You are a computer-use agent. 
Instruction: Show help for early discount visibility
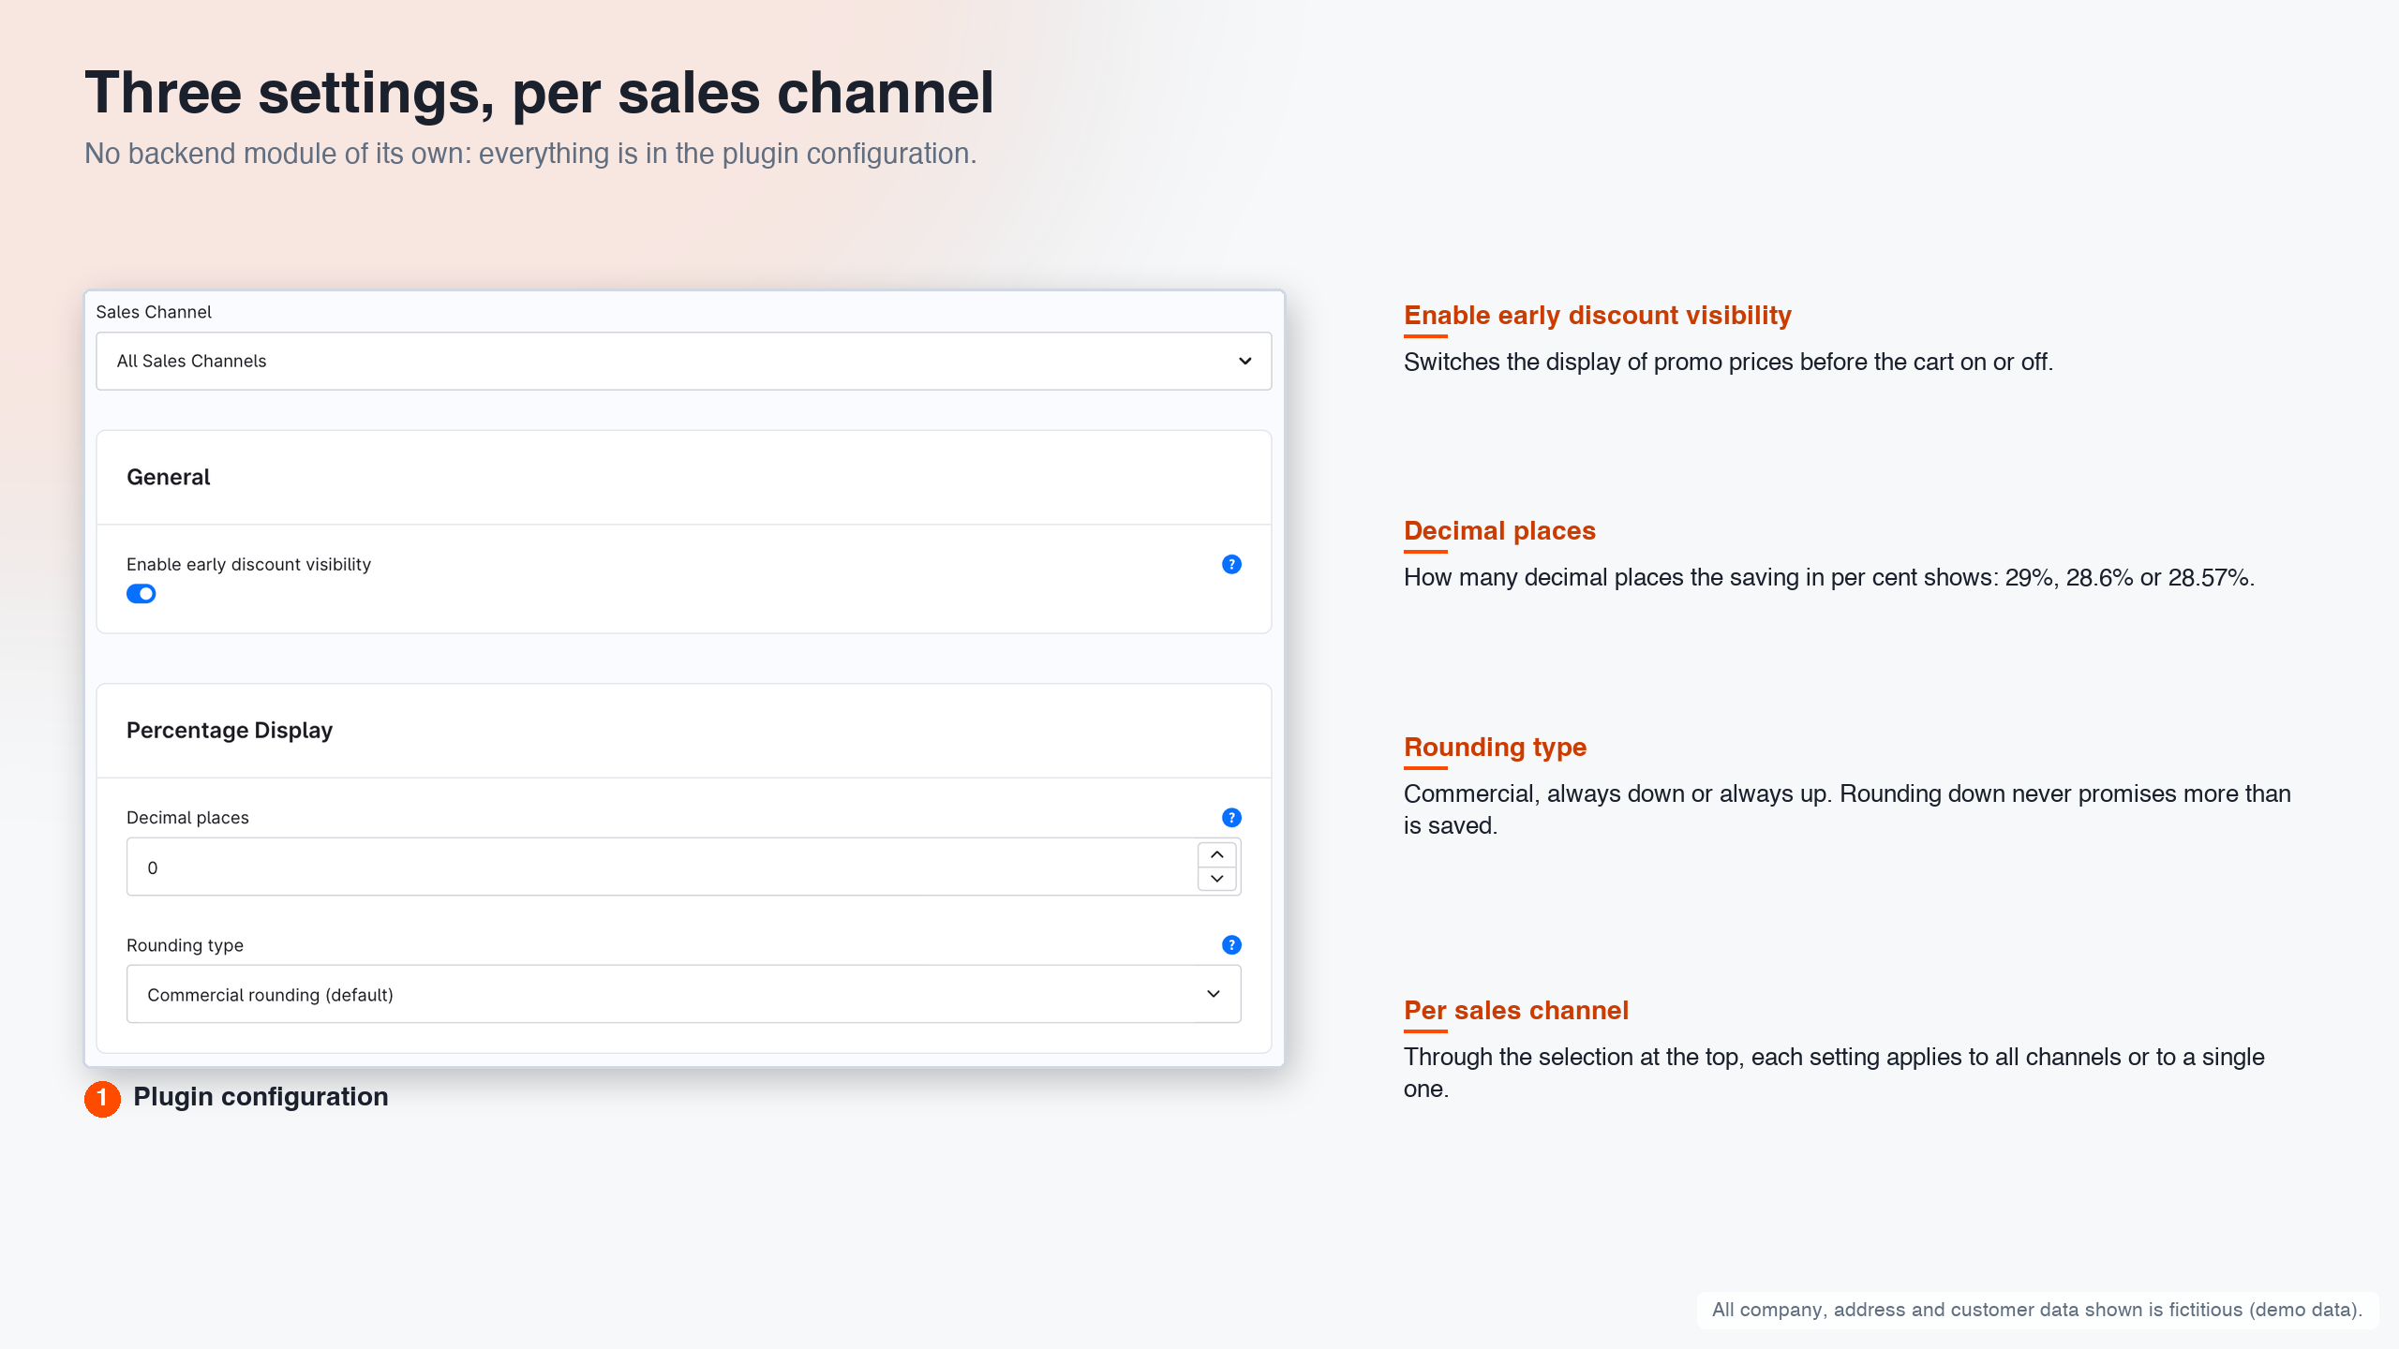coord(1231,564)
